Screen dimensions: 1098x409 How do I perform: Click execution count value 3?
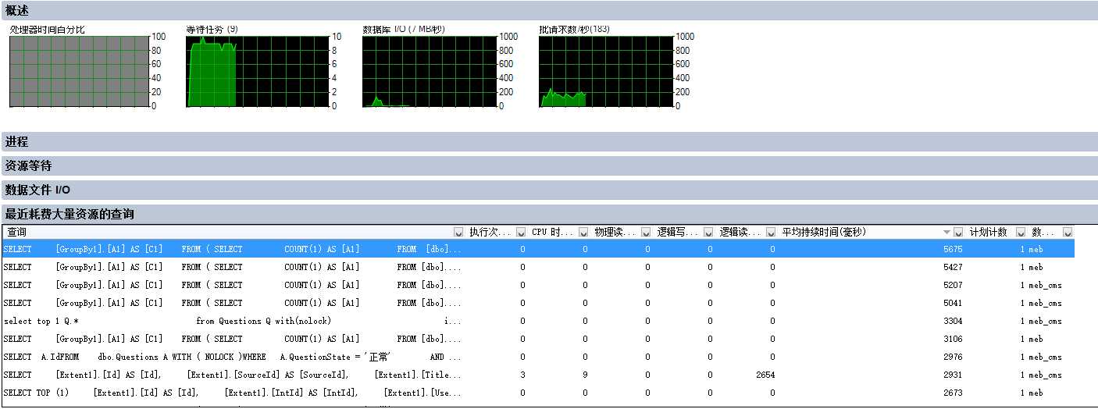tap(522, 375)
